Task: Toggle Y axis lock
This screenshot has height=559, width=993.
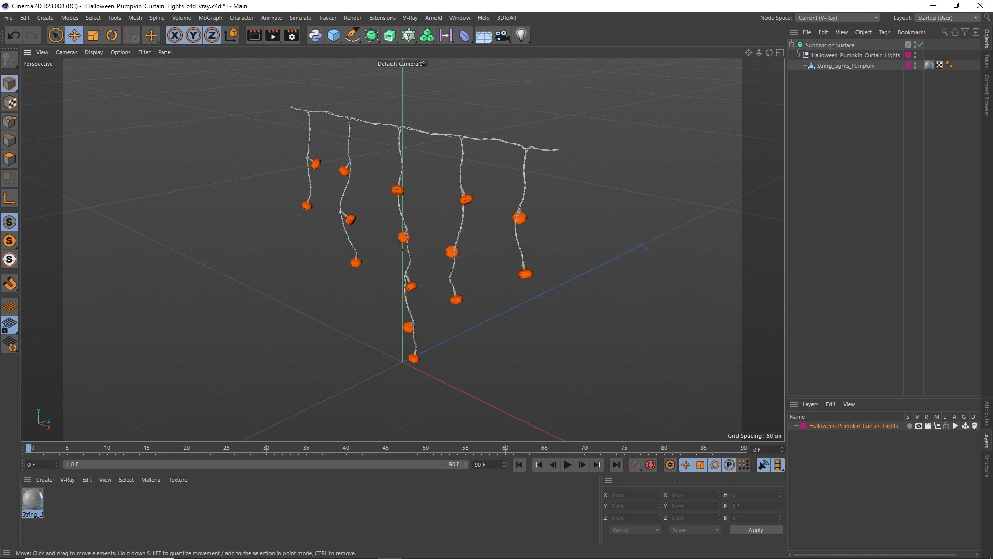Action: pyautogui.click(x=193, y=35)
